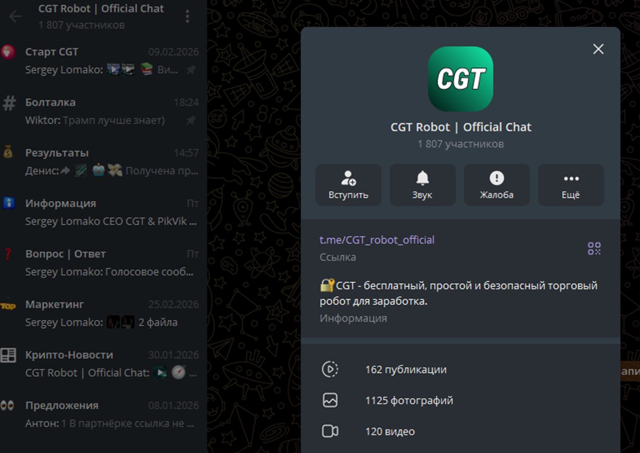This screenshot has height=453, width=640.
Task: Open the 120 видео item
Action: coord(461,432)
